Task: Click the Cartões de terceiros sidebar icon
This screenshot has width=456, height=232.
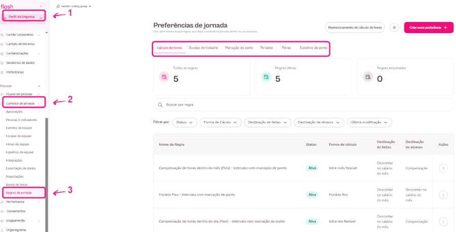Action: (x=2, y=44)
